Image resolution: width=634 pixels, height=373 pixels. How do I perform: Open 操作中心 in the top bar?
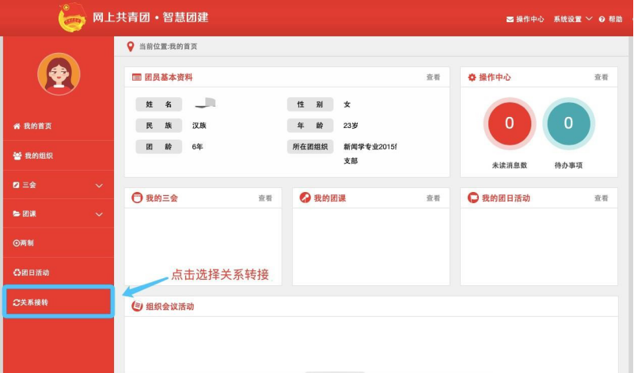click(525, 19)
